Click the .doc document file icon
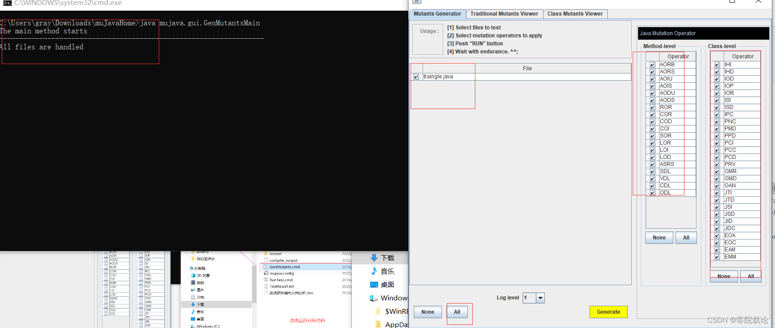The image size is (775, 328). pyautogui.click(x=266, y=293)
